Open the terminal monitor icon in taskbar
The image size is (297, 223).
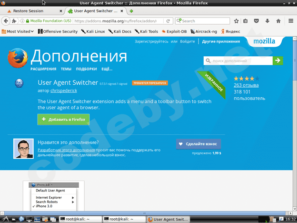pyautogui.click(x=29, y=219)
